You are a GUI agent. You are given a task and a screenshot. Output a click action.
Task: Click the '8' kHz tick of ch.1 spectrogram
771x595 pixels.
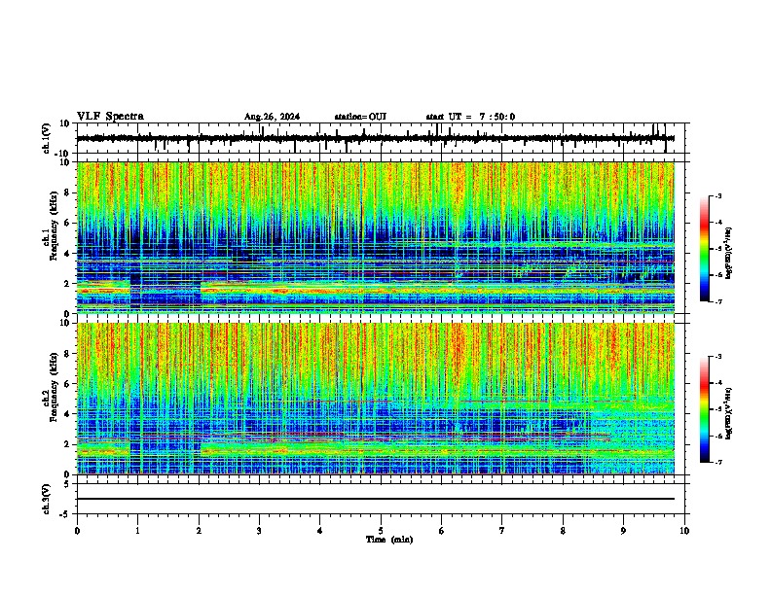(68, 192)
